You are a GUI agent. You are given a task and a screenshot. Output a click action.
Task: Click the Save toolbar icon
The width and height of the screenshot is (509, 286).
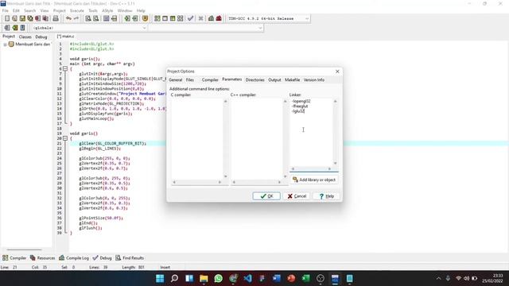pos(22,18)
